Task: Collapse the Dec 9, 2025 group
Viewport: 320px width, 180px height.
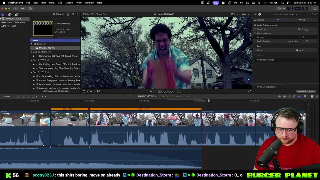Action: [31, 60]
